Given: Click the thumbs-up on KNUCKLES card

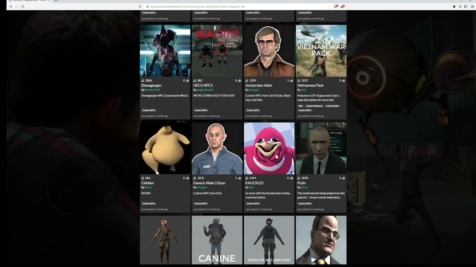Looking at the screenshot, I should (x=291, y=178).
